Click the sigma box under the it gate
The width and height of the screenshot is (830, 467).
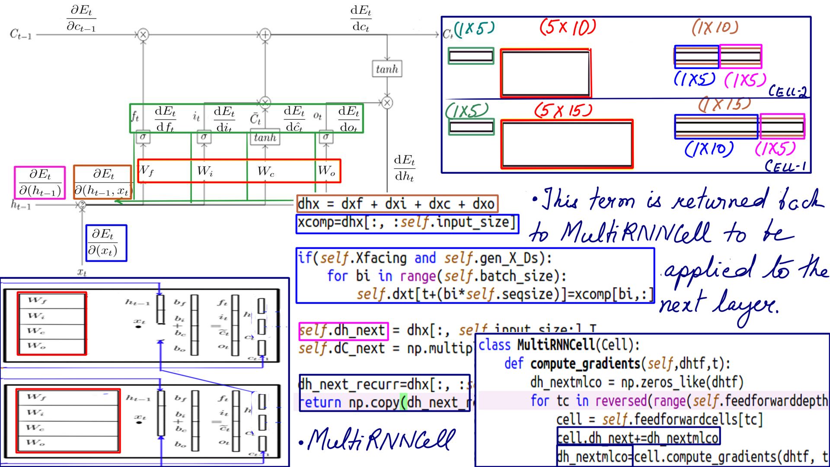coord(204,137)
